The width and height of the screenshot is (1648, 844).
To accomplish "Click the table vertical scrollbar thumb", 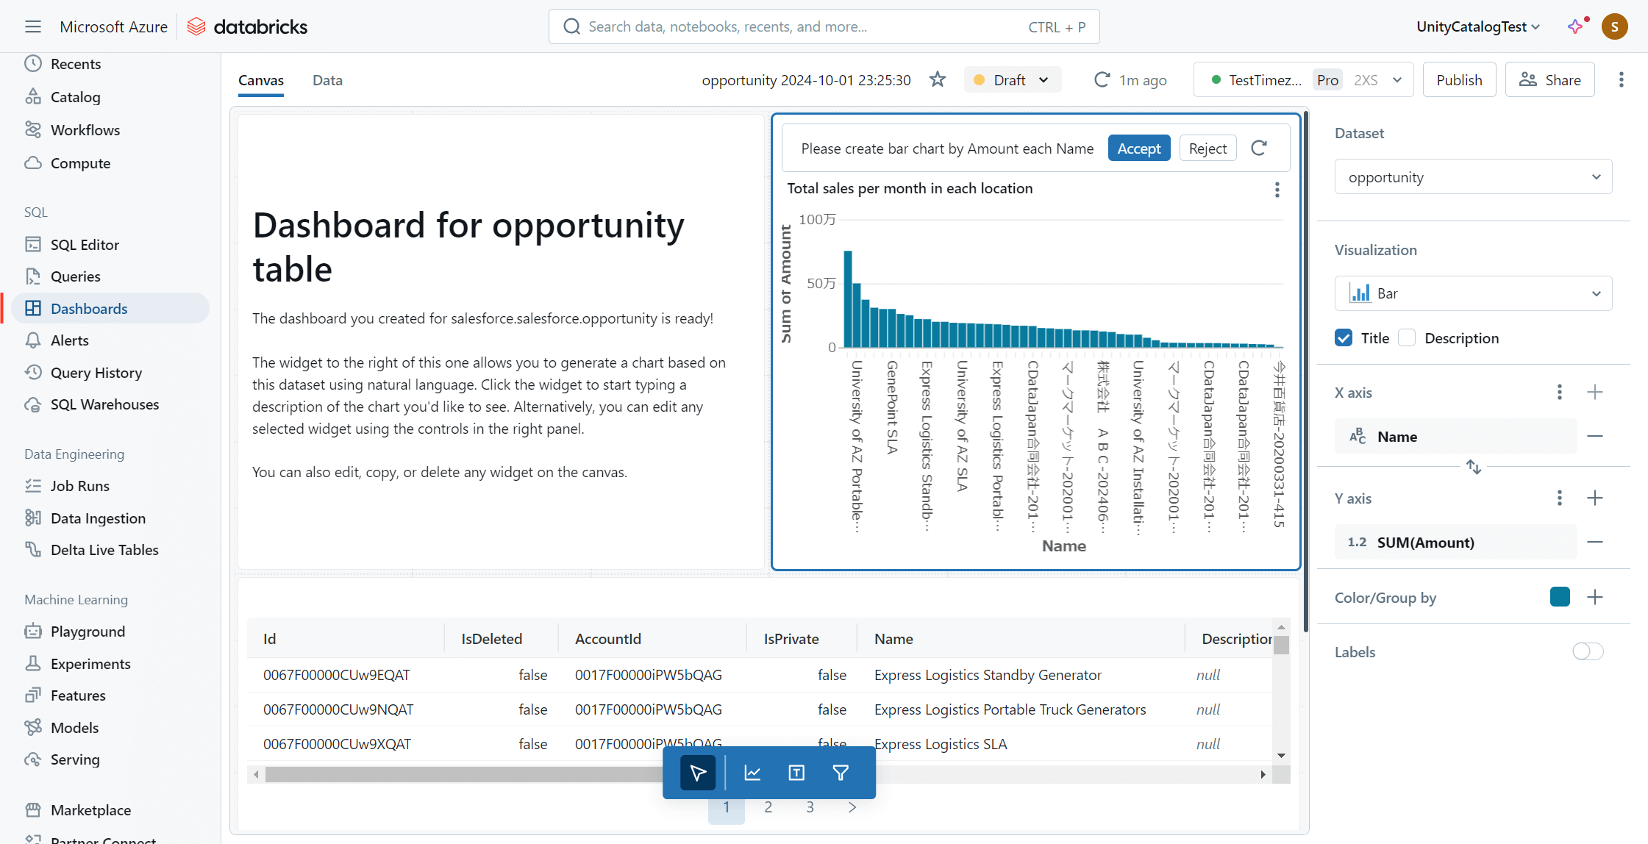I will [1281, 645].
